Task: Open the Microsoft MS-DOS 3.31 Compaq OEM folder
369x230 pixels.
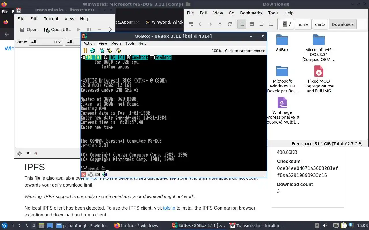Action: coord(319,48)
